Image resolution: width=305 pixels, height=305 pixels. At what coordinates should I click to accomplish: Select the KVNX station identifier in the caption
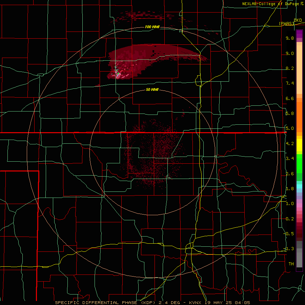coord(195,303)
